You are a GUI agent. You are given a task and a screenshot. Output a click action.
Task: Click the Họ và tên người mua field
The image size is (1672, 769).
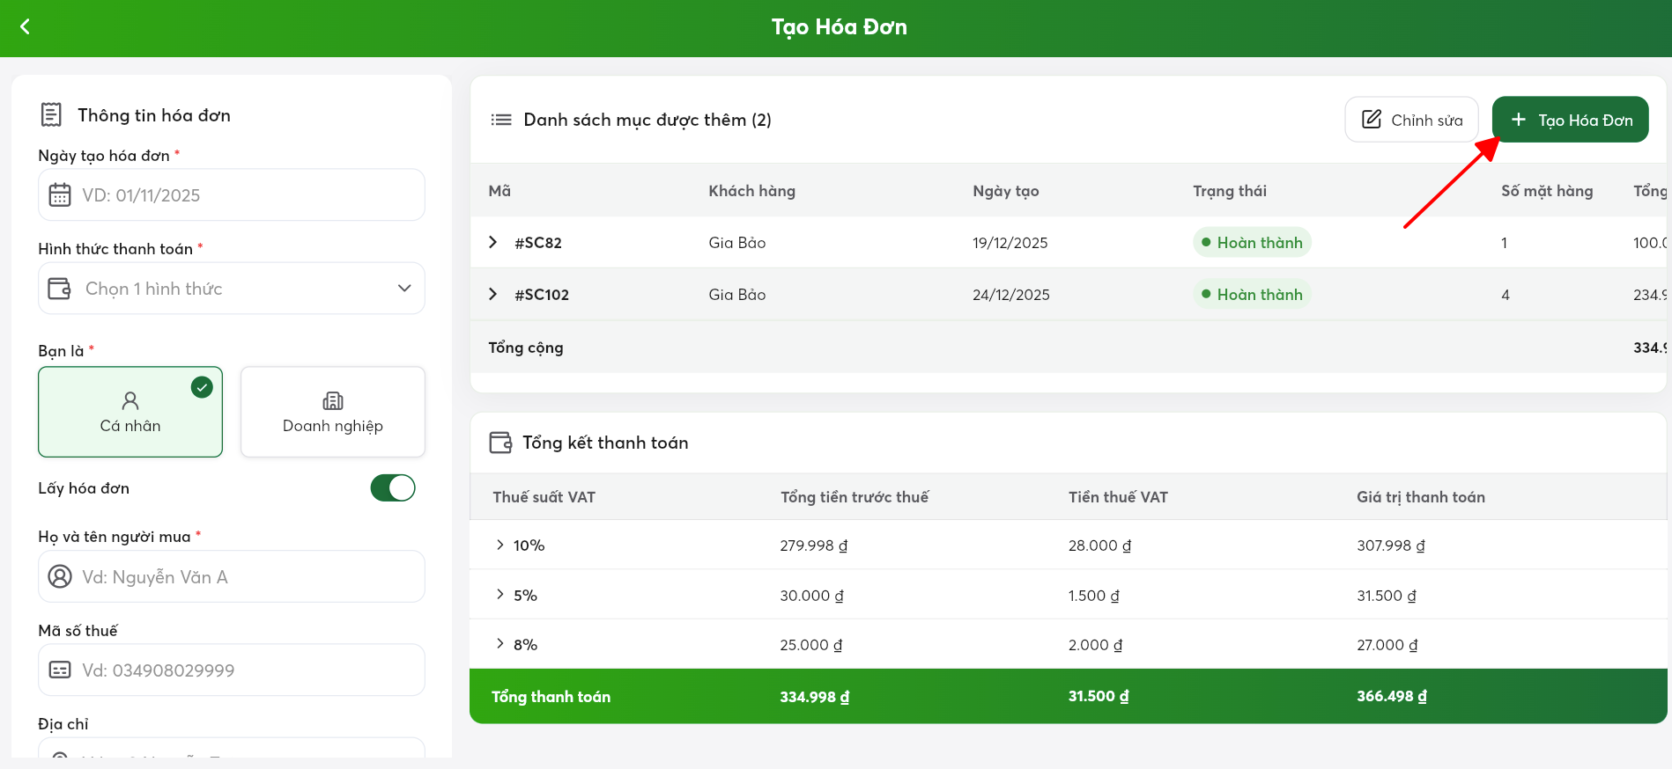[x=247, y=577]
